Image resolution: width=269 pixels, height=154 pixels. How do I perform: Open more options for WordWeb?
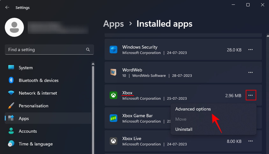point(251,72)
